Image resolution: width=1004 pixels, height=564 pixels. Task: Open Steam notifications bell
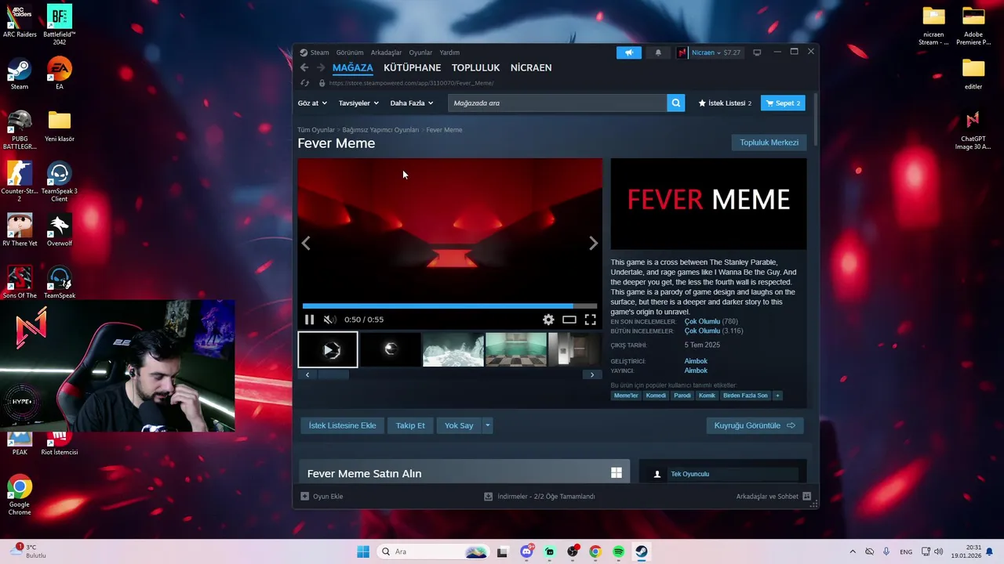click(x=658, y=52)
